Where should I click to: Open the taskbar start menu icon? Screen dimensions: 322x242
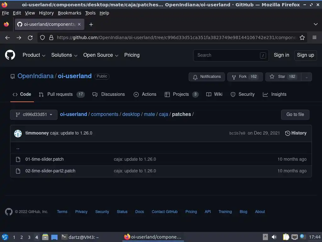coord(5,237)
